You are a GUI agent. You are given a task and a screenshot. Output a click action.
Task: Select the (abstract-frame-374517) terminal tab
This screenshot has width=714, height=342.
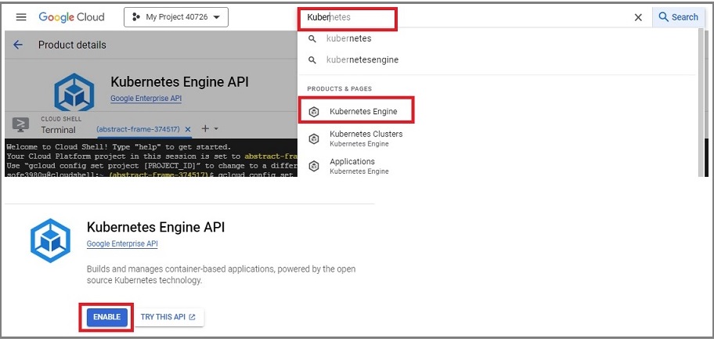tap(138, 129)
